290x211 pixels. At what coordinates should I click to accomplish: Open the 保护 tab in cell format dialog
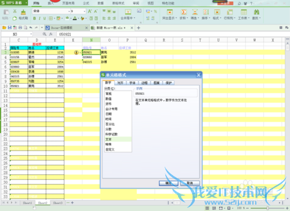pos(169,83)
